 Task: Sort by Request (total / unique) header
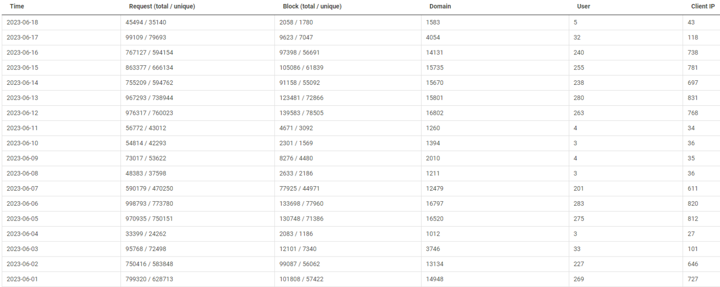pyautogui.click(x=162, y=6)
